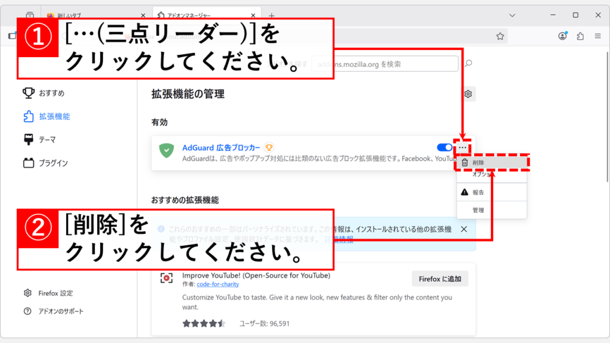Open the おすすめ sidebar category
Image resolution: width=610 pixels, height=343 pixels.
tap(43, 93)
